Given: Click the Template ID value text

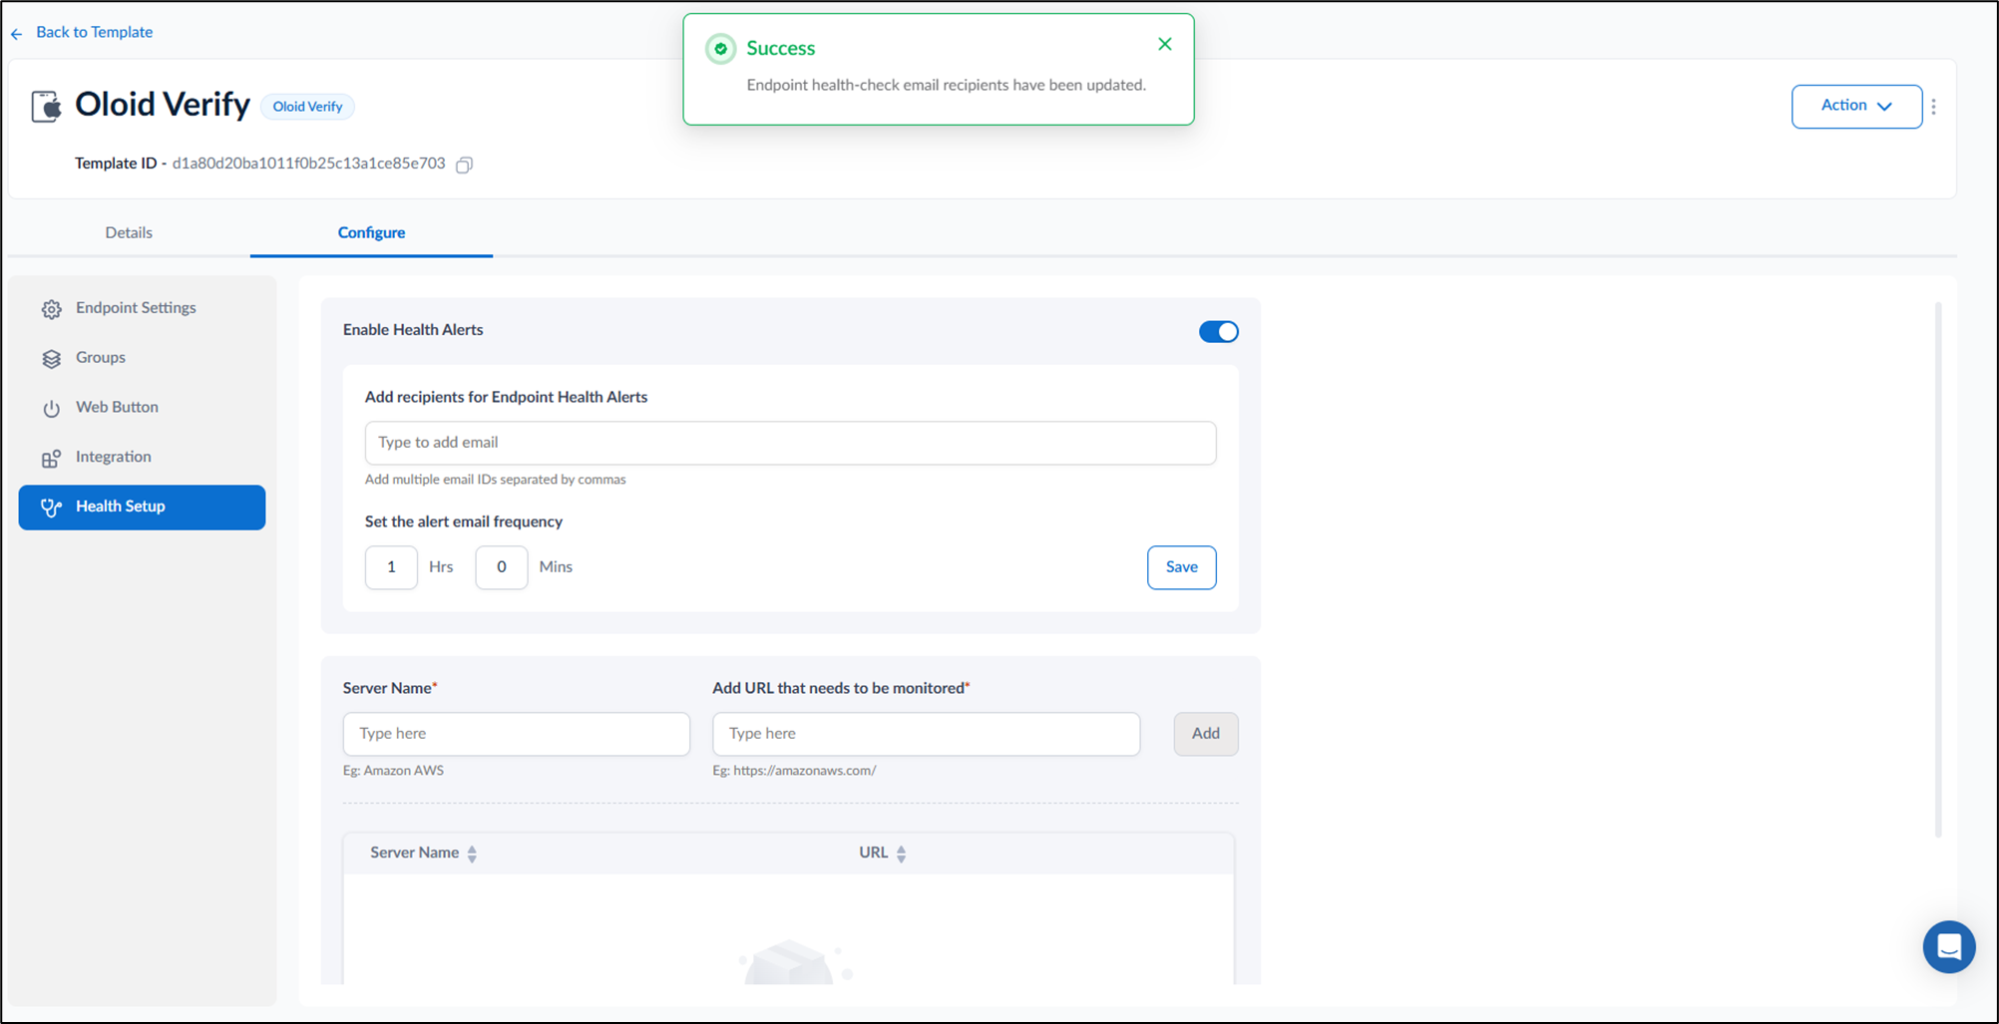Looking at the screenshot, I should point(308,164).
